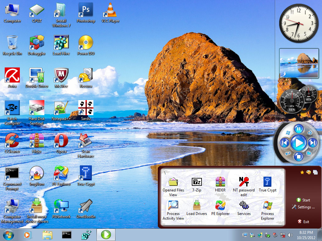The width and height of the screenshot is (322, 241).
Task: Click Exit in the launcher sidebar
Action: coord(303,222)
